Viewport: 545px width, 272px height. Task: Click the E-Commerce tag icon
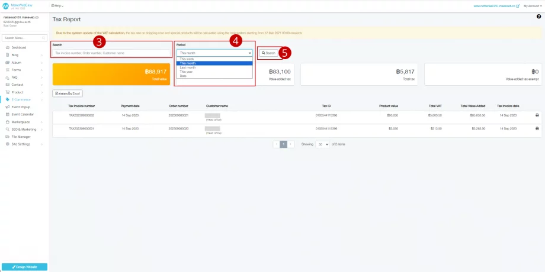click(8, 99)
